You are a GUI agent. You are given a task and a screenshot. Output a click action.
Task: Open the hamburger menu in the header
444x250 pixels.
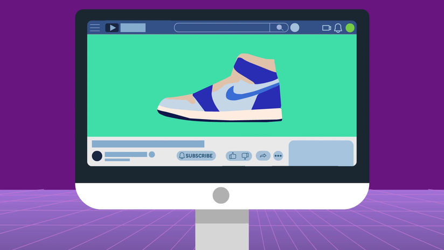tap(95, 27)
